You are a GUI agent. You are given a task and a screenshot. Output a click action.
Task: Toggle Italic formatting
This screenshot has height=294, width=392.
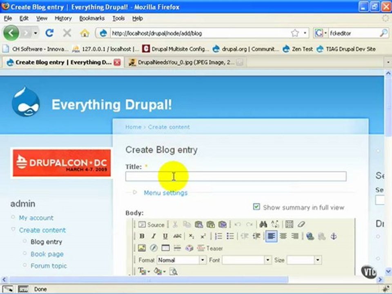click(x=154, y=236)
